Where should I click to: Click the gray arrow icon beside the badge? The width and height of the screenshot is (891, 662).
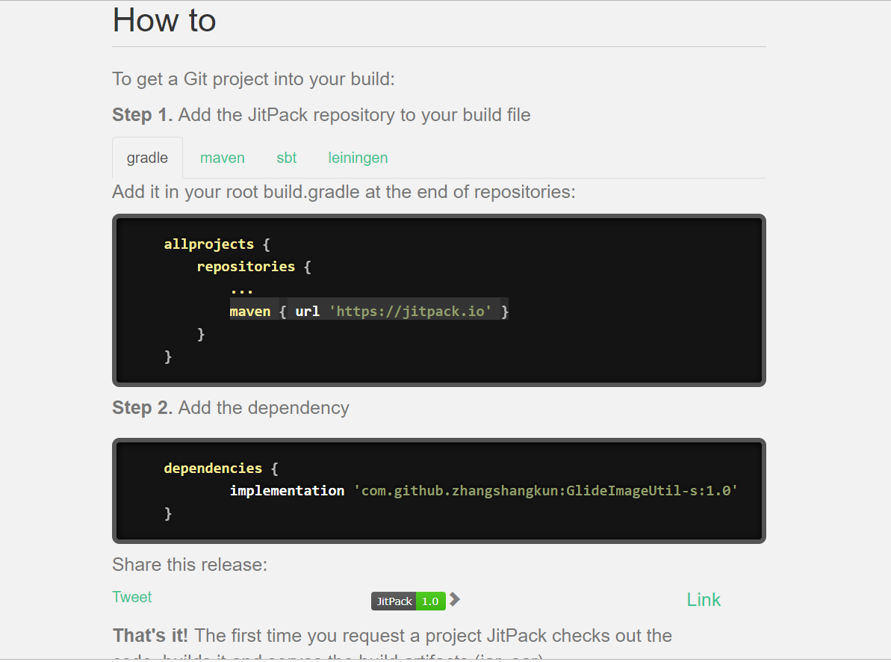(454, 598)
